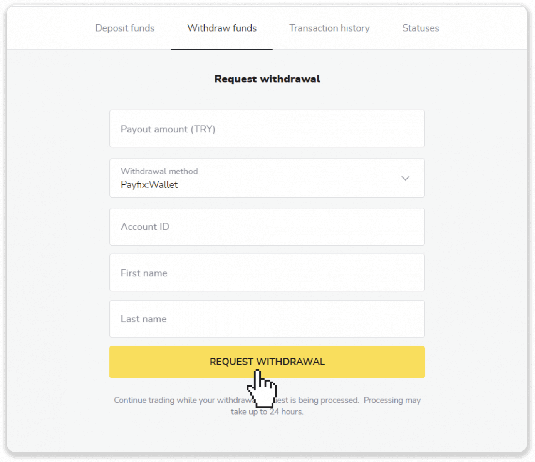The height and width of the screenshot is (462, 535).
Task: Stay on the Withdraw funds tab
Action: pos(221,28)
